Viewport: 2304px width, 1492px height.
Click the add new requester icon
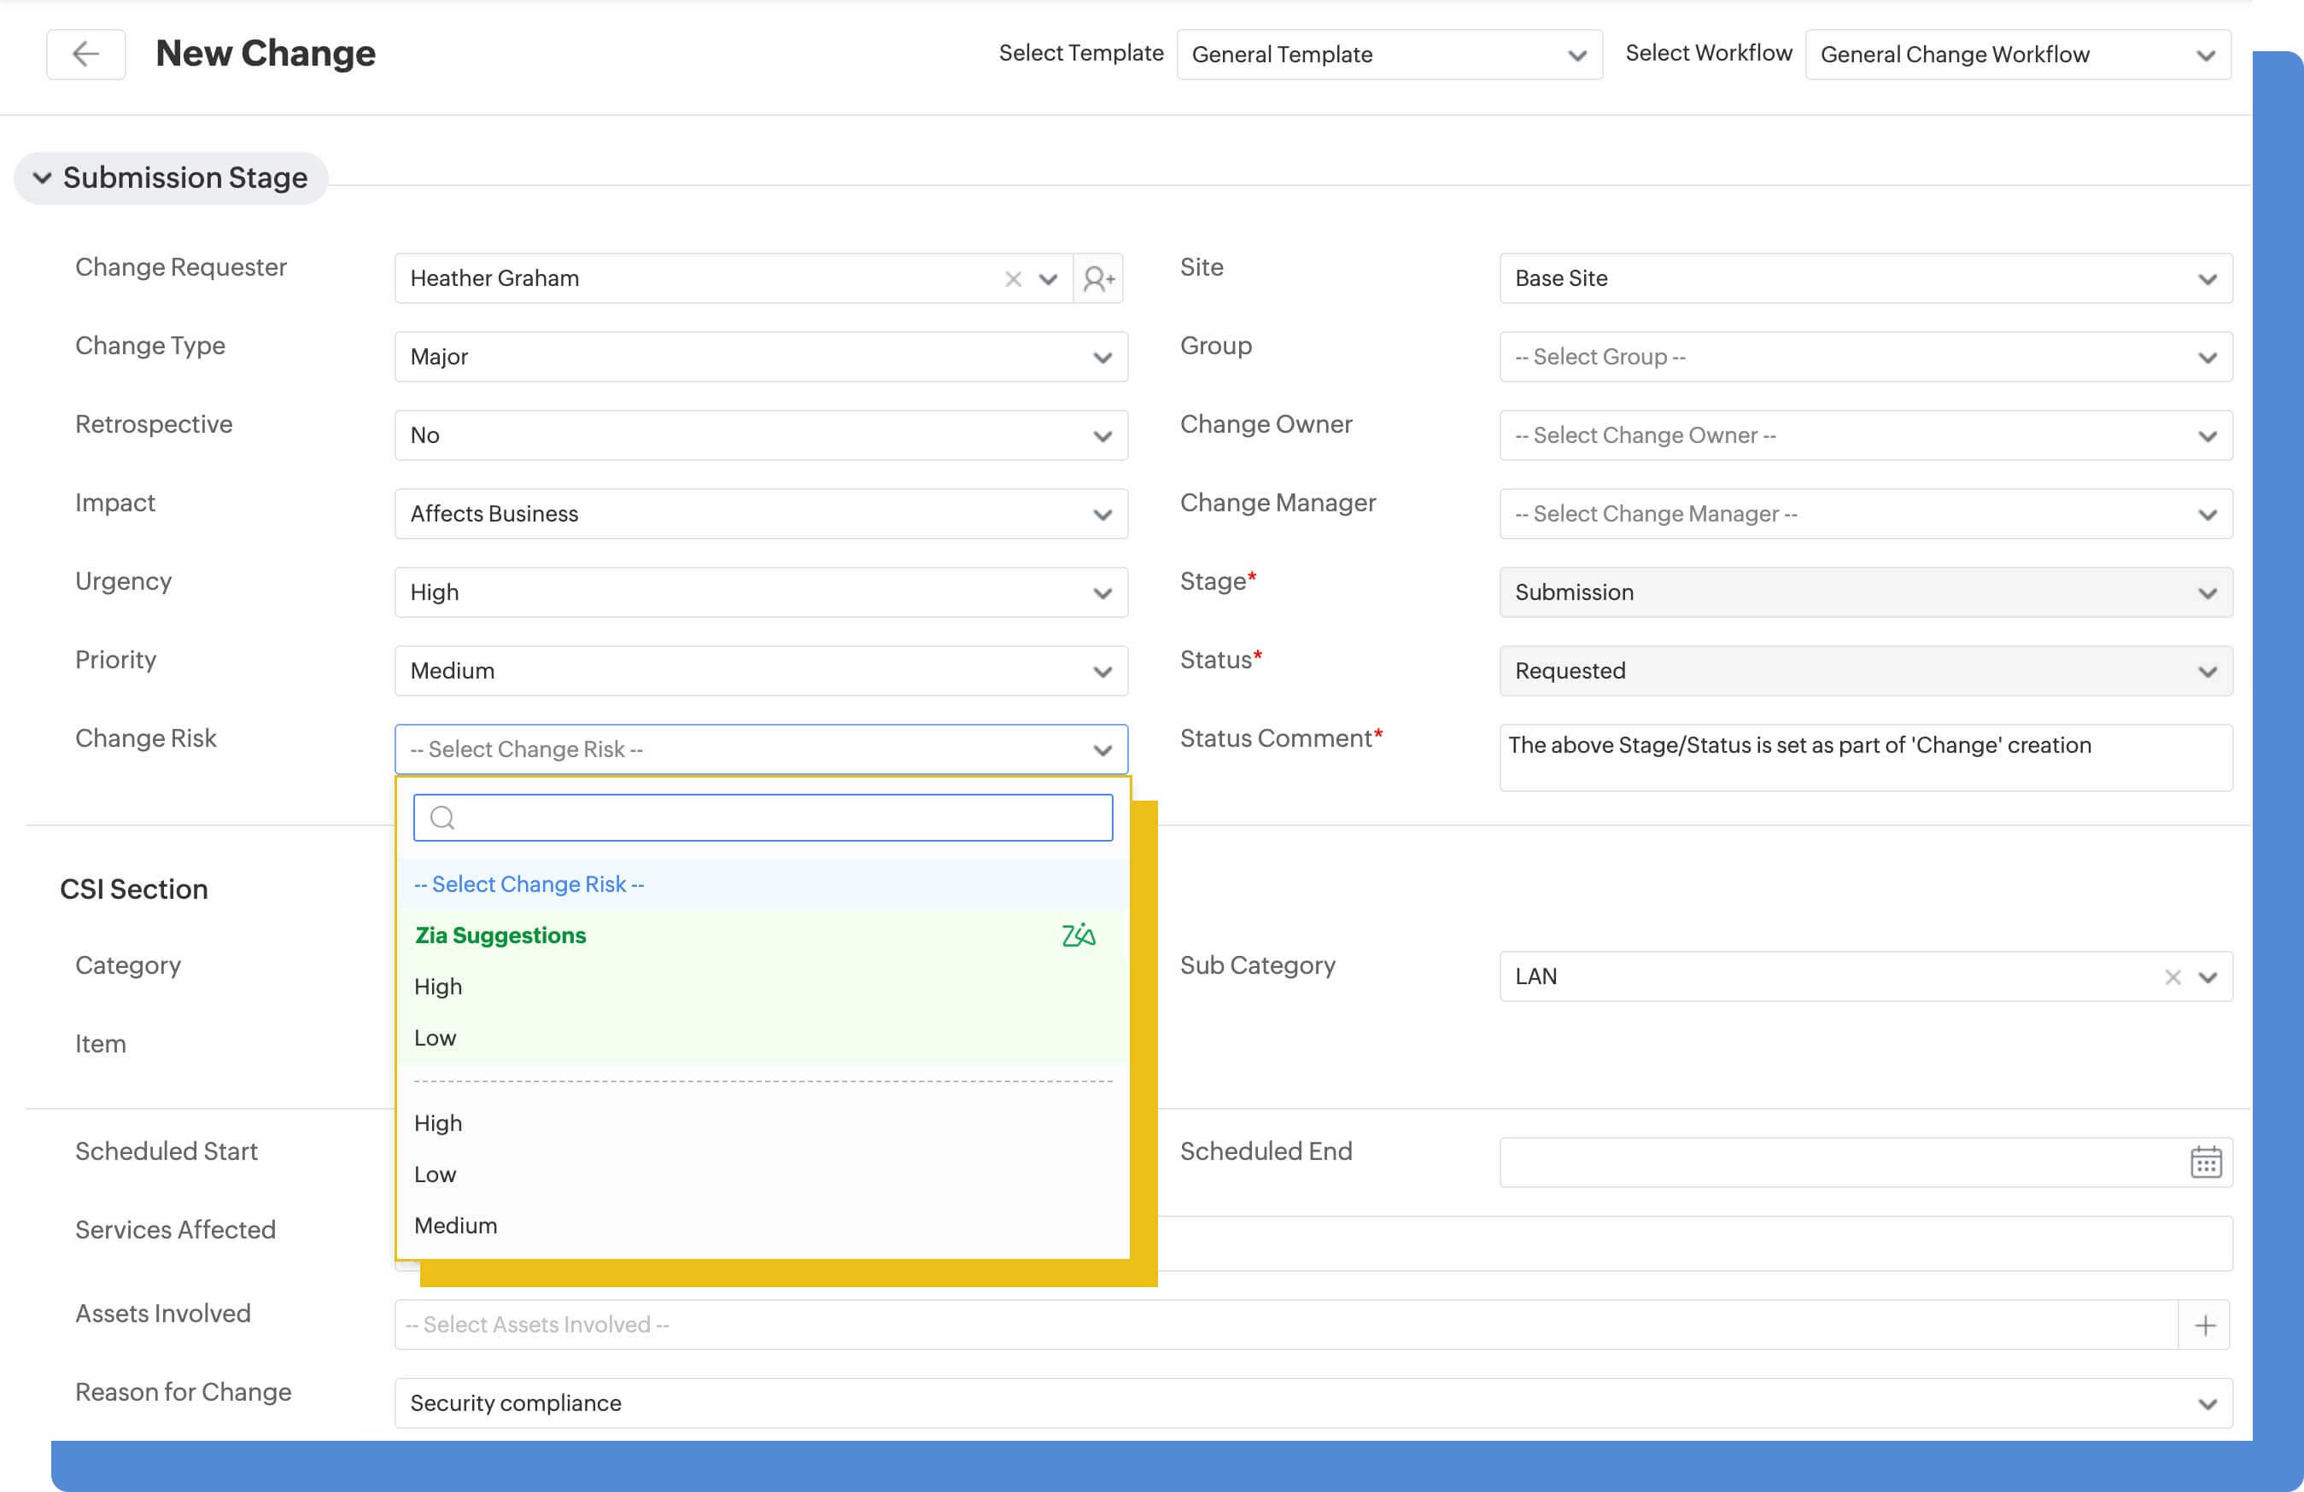pos(1098,278)
